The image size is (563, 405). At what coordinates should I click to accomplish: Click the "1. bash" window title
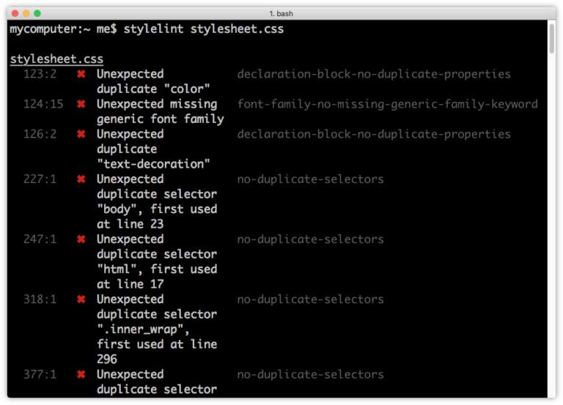281,13
